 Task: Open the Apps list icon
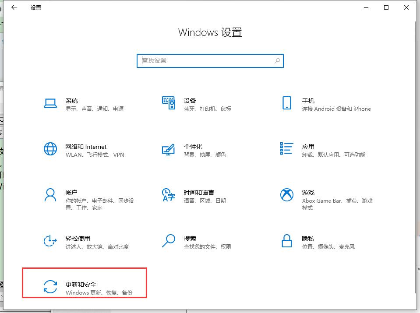[286, 149]
